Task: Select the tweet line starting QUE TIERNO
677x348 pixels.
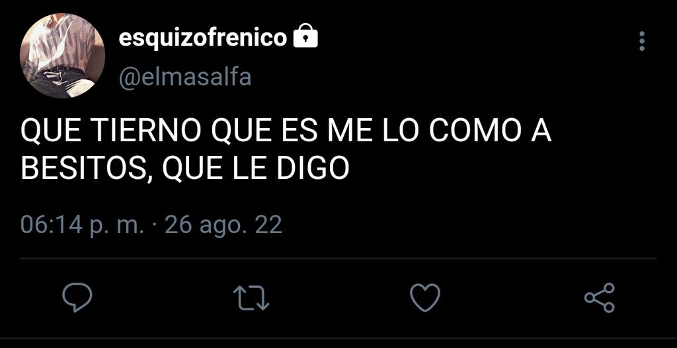Action: pos(286,130)
